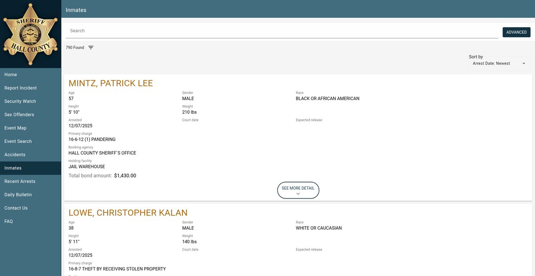
Task: Open the Daily Bulletin page
Action: [30, 195]
